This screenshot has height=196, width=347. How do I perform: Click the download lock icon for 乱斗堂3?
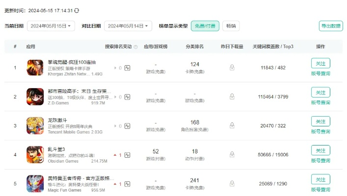click(x=232, y=154)
